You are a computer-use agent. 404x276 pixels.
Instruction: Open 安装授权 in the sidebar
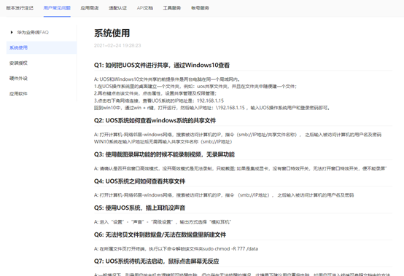tap(18, 63)
